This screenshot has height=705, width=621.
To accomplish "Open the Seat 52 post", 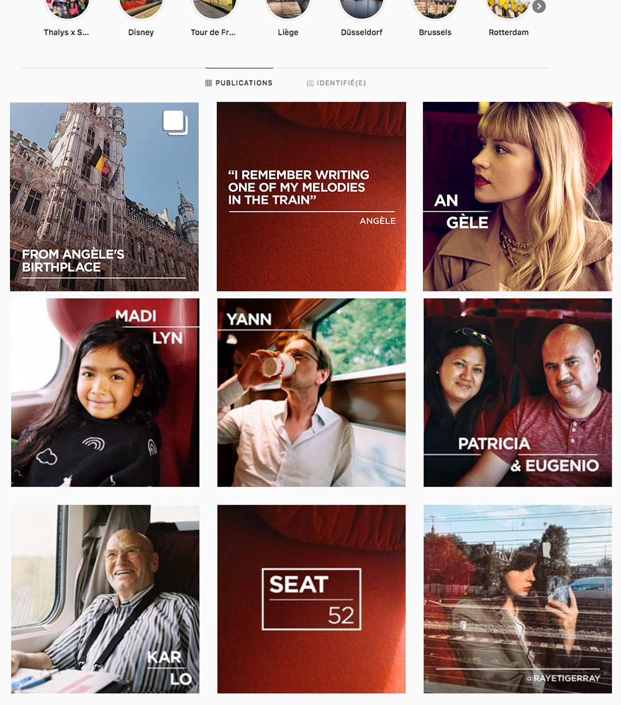I will coord(311,599).
